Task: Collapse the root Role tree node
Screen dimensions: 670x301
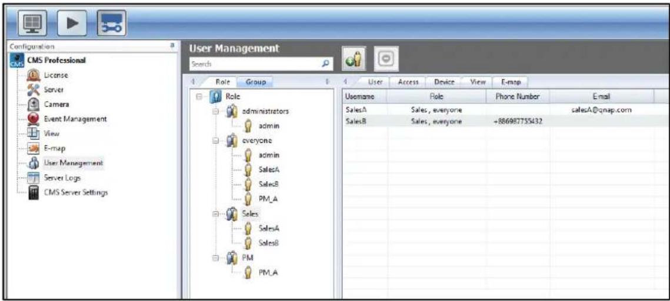Action: pos(199,97)
